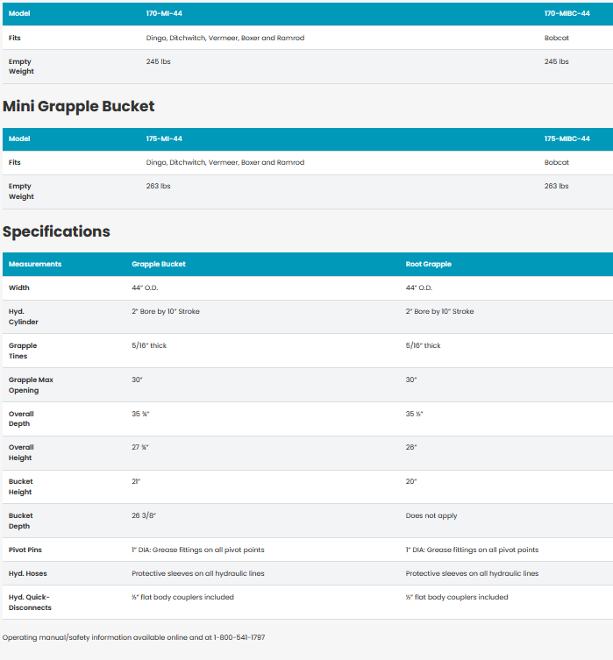This screenshot has height=660, width=613.
Task: Select the Hyd. Hoses row label
Action: [28, 573]
